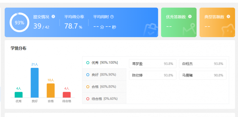Open student 陈欣婷 score card
The width and height of the screenshot is (238, 117).
[153, 75]
